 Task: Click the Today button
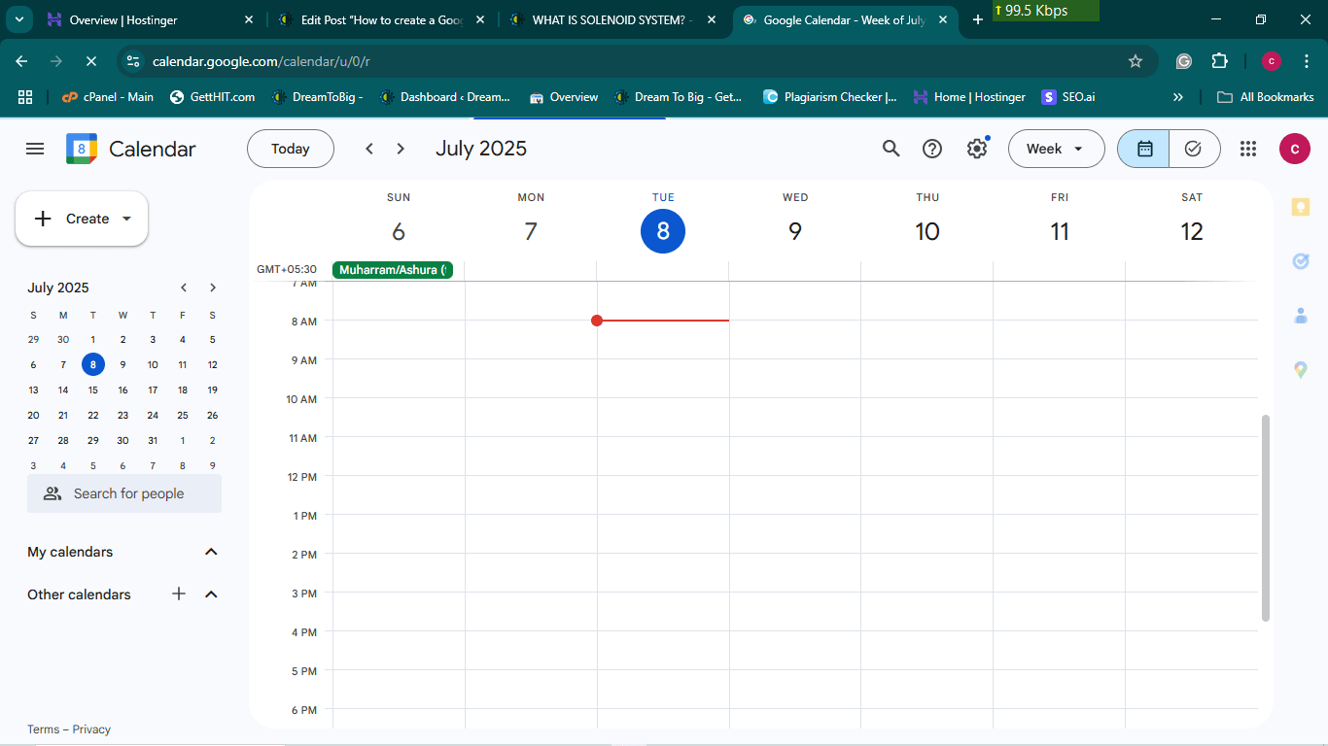click(290, 149)
